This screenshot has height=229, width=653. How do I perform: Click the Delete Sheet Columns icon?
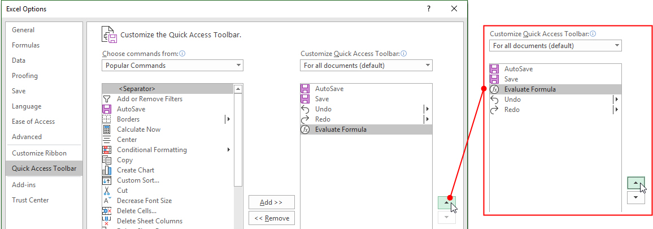[x=107, y=221]
